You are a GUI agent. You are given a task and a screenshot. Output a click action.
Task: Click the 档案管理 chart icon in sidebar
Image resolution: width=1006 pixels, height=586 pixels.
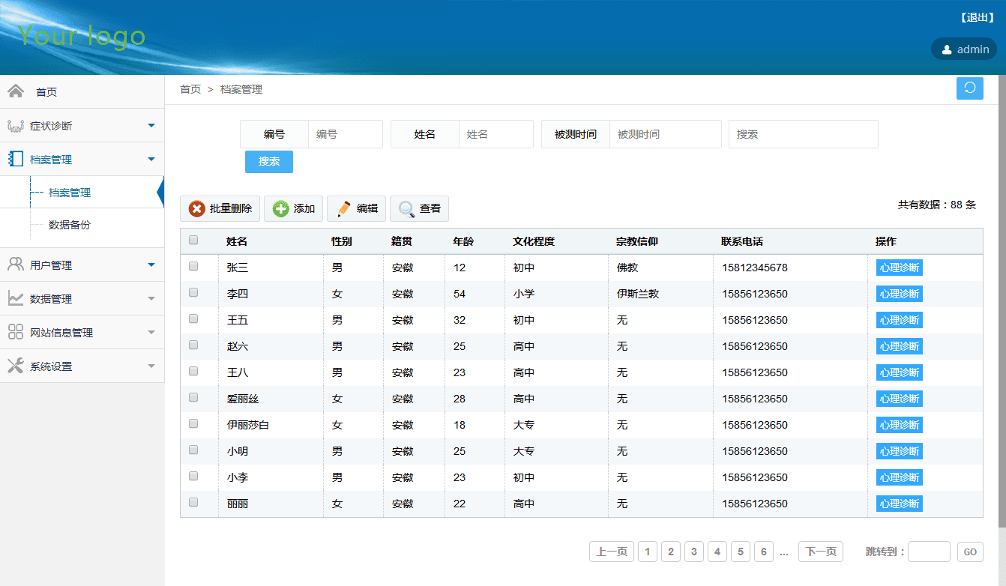[16, 159]
